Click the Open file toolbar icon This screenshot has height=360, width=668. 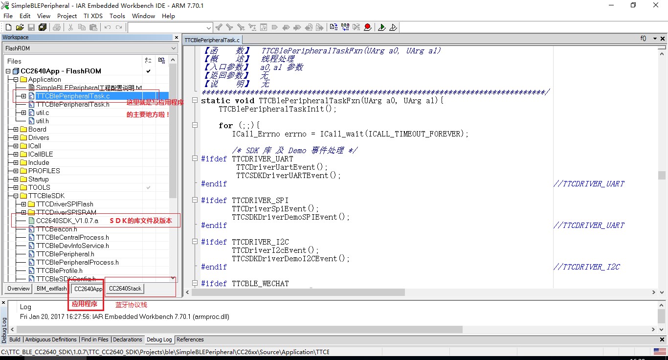(x=20, y=27)
